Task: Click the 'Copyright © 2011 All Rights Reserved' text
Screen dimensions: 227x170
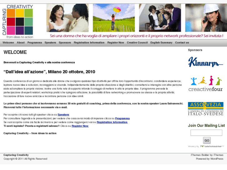Action: tap(25, 159)
